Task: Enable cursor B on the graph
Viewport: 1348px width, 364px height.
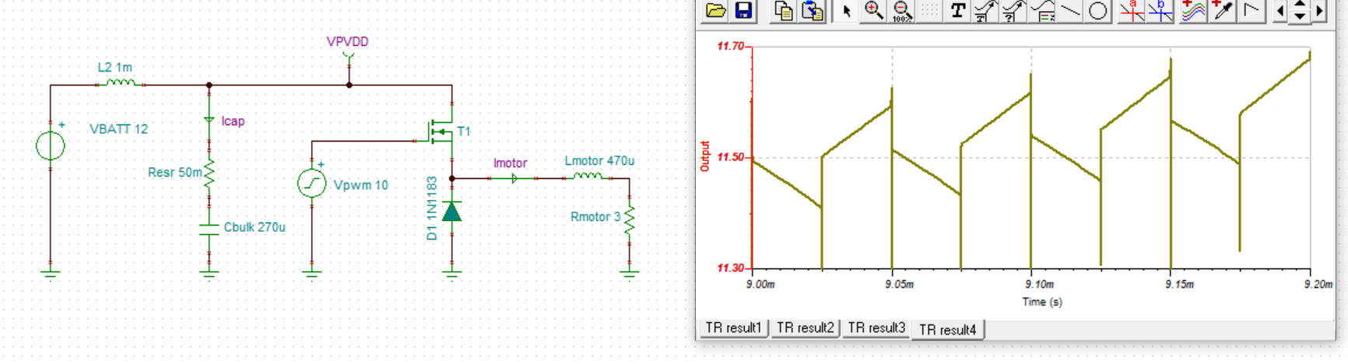Action: [x=1160, y=11]
